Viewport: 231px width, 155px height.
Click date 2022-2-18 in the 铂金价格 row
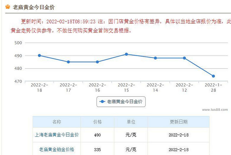(x=179, y=150)
